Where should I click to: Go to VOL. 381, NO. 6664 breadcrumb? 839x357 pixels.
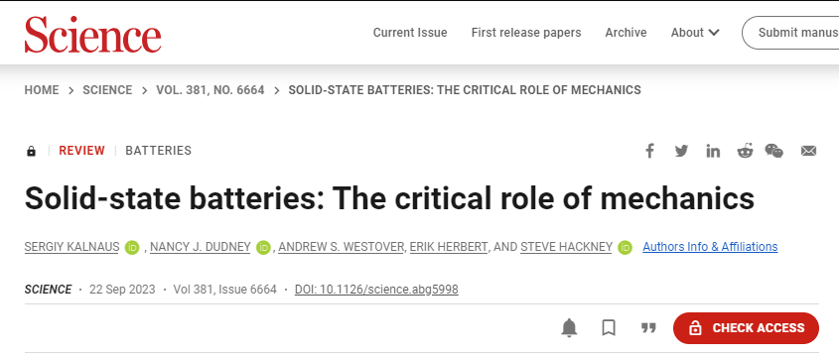tap(210, 90)
